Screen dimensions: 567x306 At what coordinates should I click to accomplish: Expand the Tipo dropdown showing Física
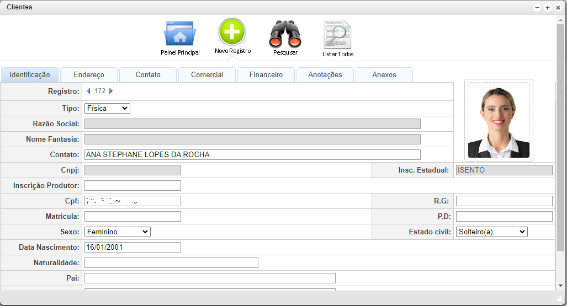[107, 109]
